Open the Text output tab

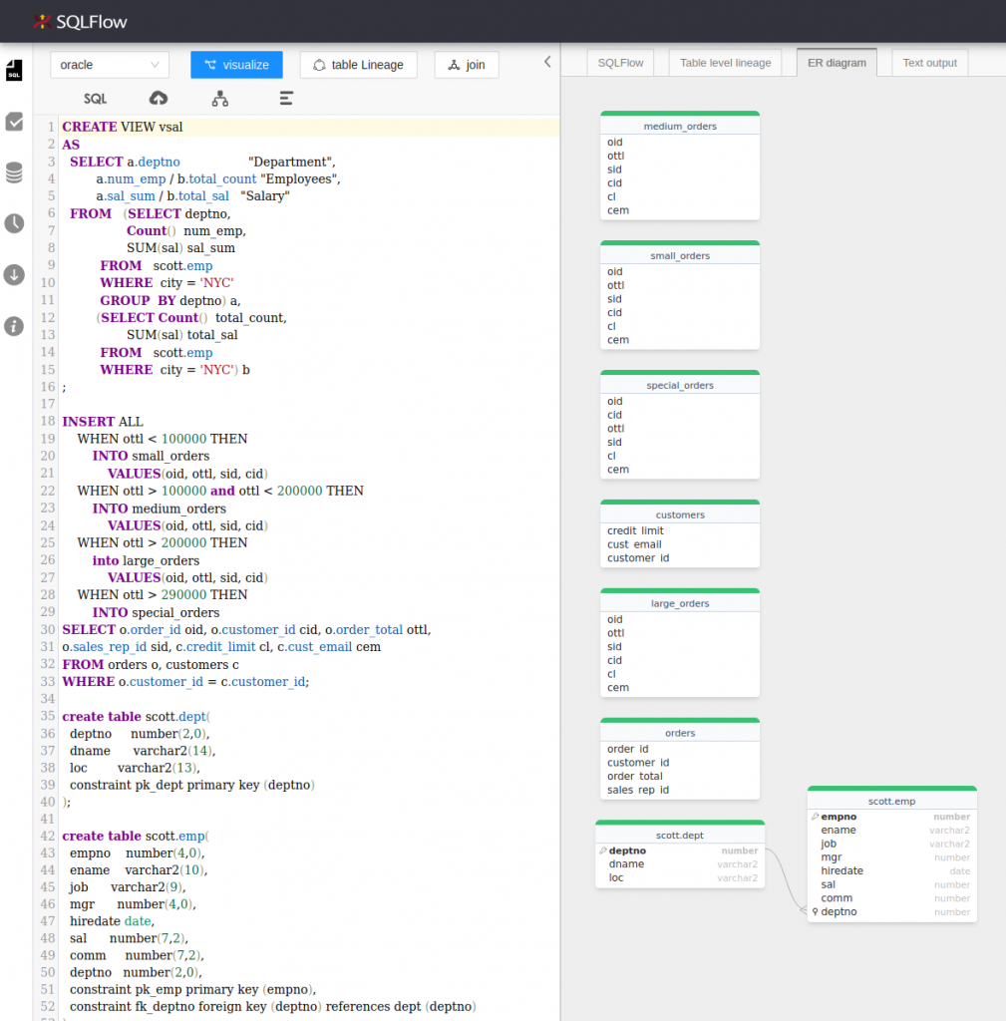(x=929, y=63)
